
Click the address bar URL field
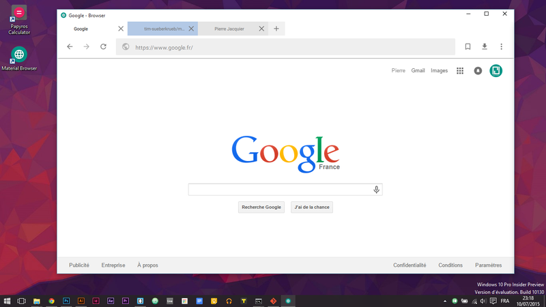(x=285, y=47)
